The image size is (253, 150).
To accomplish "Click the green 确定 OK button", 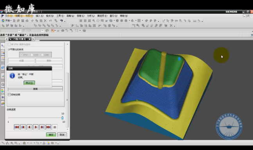I will coord(51,135).
